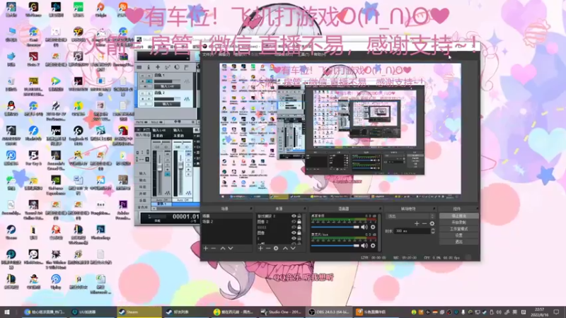Click the transition duration stepper arrows
This screenshot has height=318, width=566.
coord(433,231)
